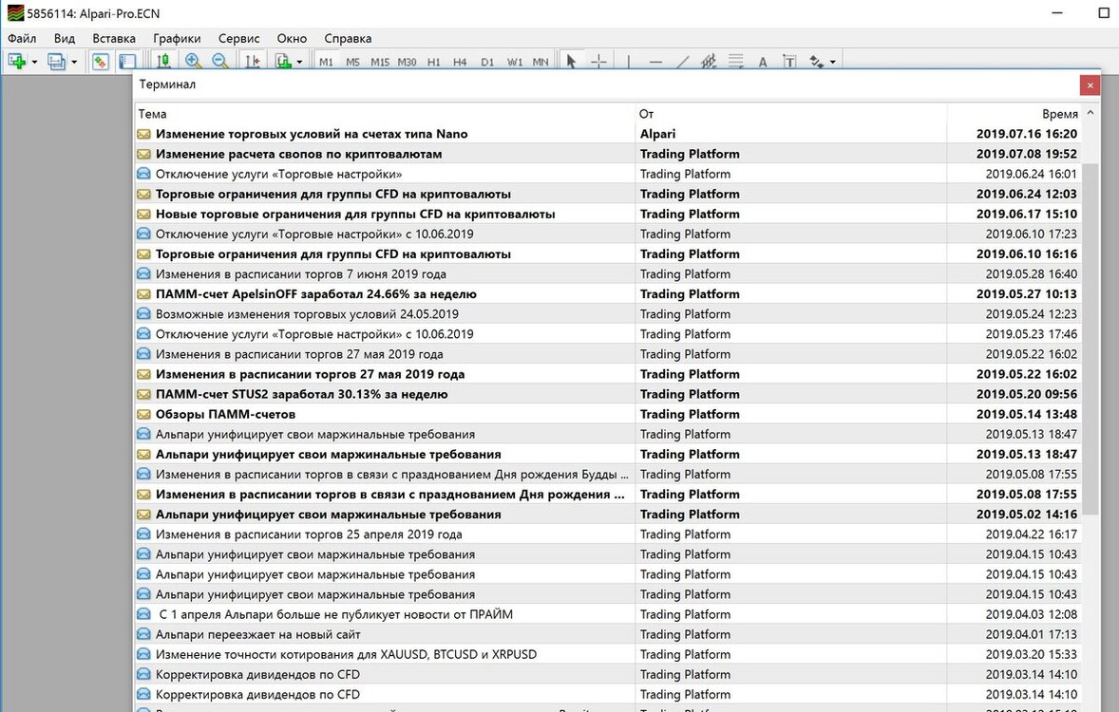Select the text label 'T' tool
This screenshot has width=1119, height=712.
tap(789, 62)
